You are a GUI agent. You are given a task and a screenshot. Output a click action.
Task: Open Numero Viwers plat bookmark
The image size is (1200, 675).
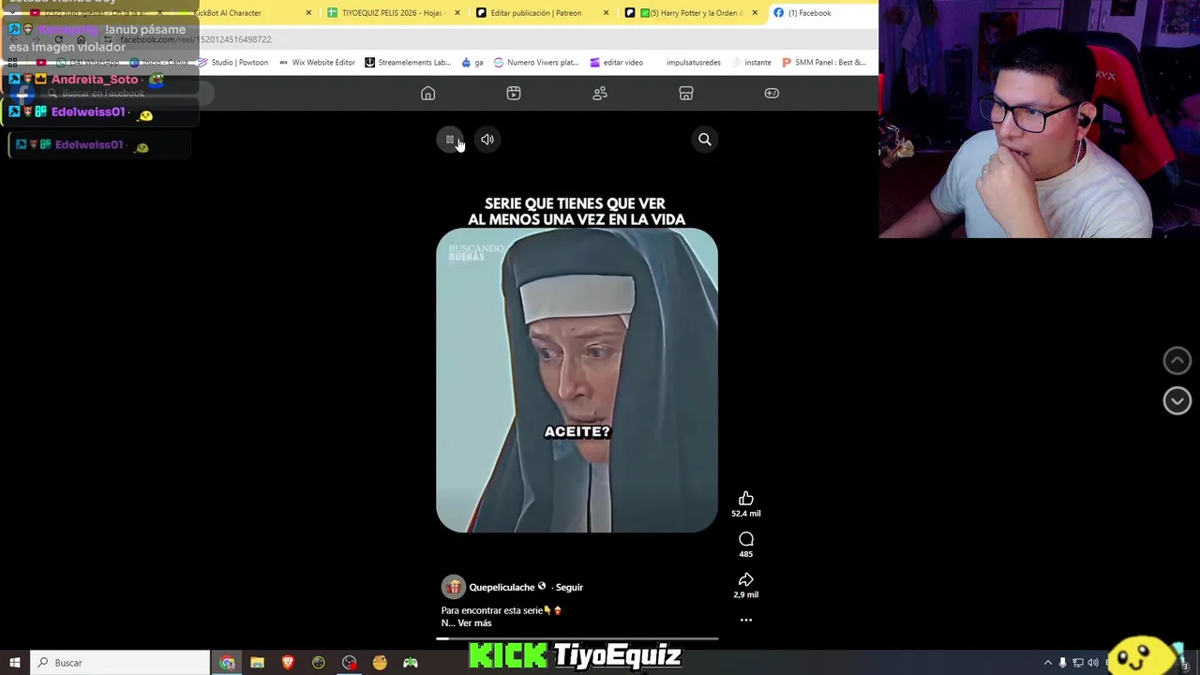(x=535, y=63)
